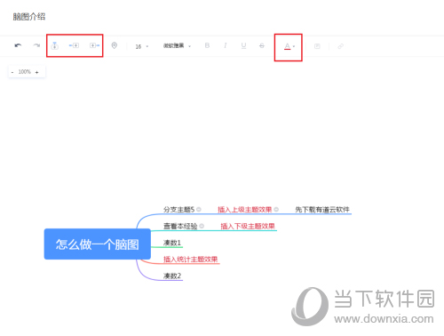This screenshot has height=336, width=444.
Task: Click the 脑图介绍 document title
Action: (29, 17)
